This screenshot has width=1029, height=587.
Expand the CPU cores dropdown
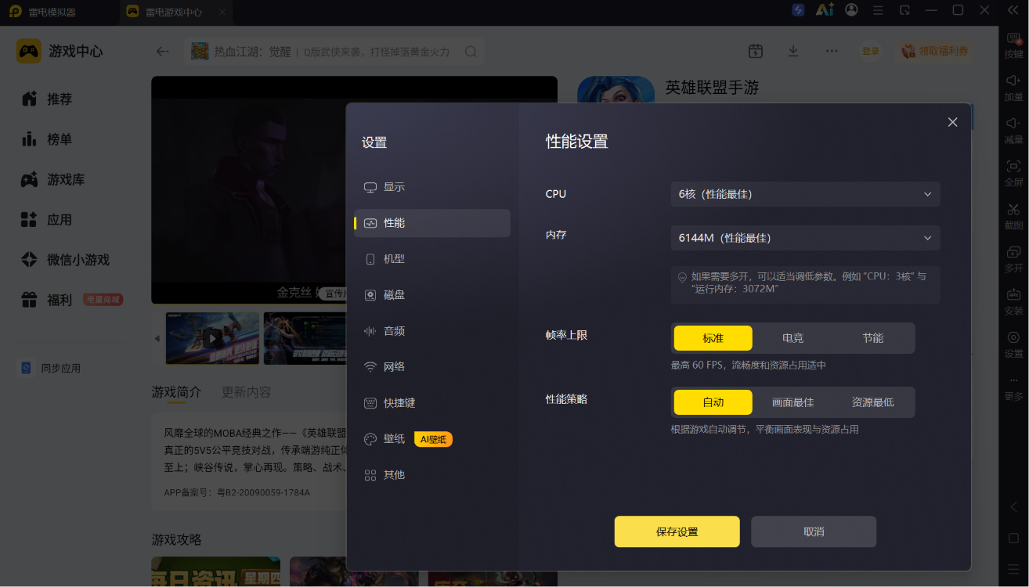pos(805,194)
